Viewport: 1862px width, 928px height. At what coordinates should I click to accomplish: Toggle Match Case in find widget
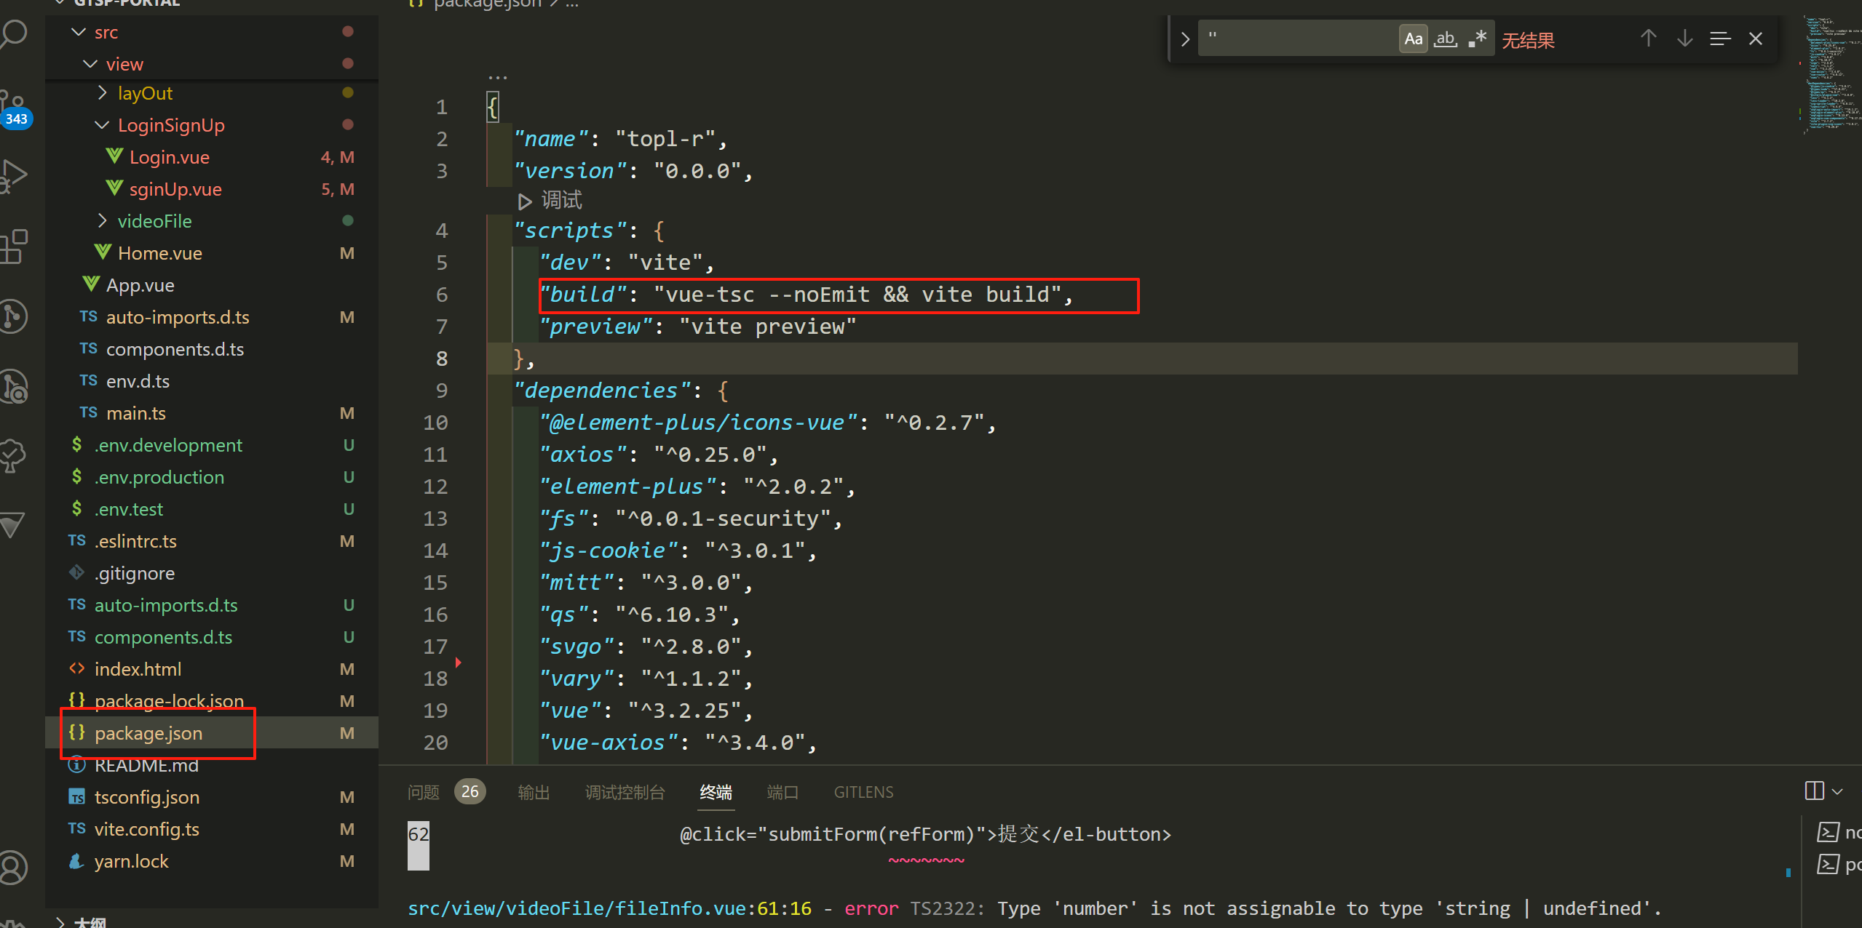coord(1413,39)
